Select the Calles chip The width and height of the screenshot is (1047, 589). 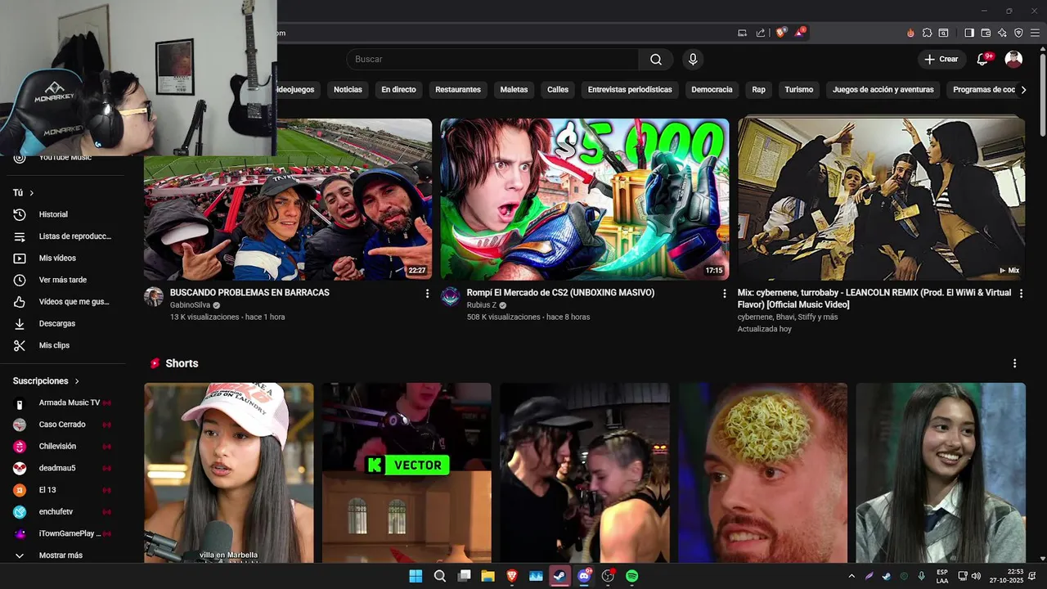coord(558,90)
